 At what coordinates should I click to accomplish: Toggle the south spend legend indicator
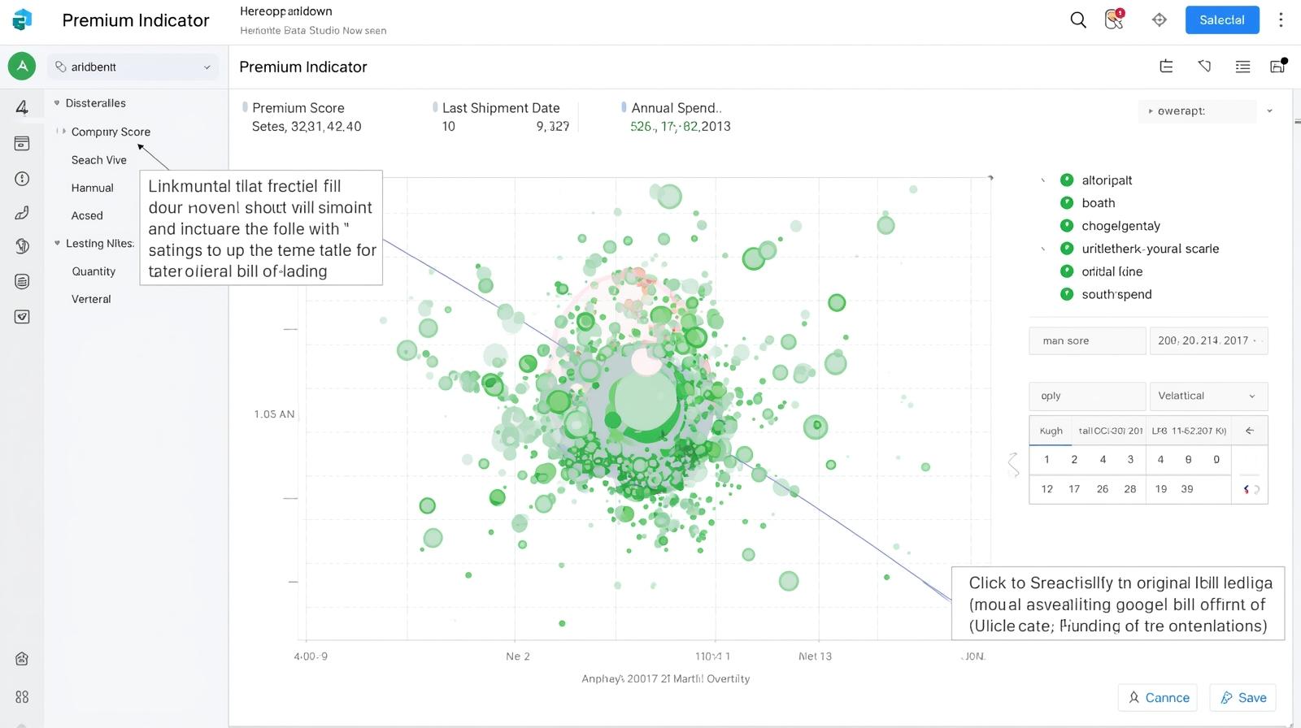coord(1067,294)
